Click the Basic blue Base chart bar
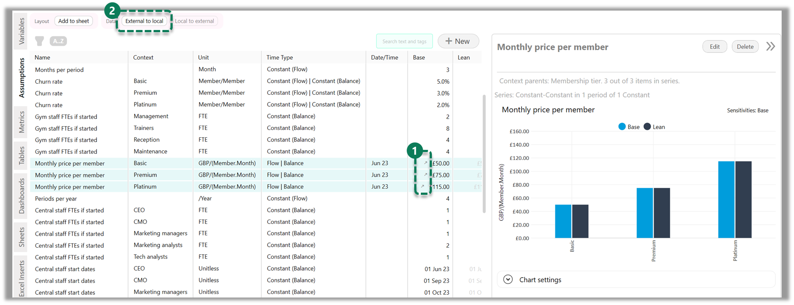 click(x=563, y=221)
